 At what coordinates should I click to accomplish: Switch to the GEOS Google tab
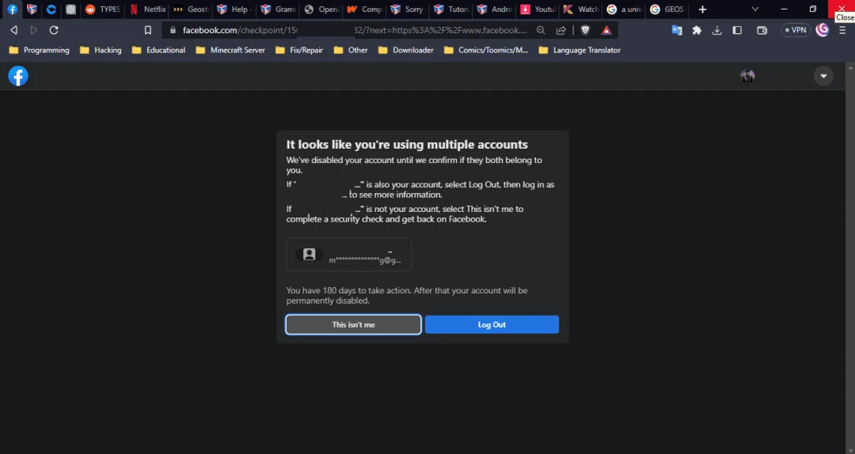click(668, 9)
